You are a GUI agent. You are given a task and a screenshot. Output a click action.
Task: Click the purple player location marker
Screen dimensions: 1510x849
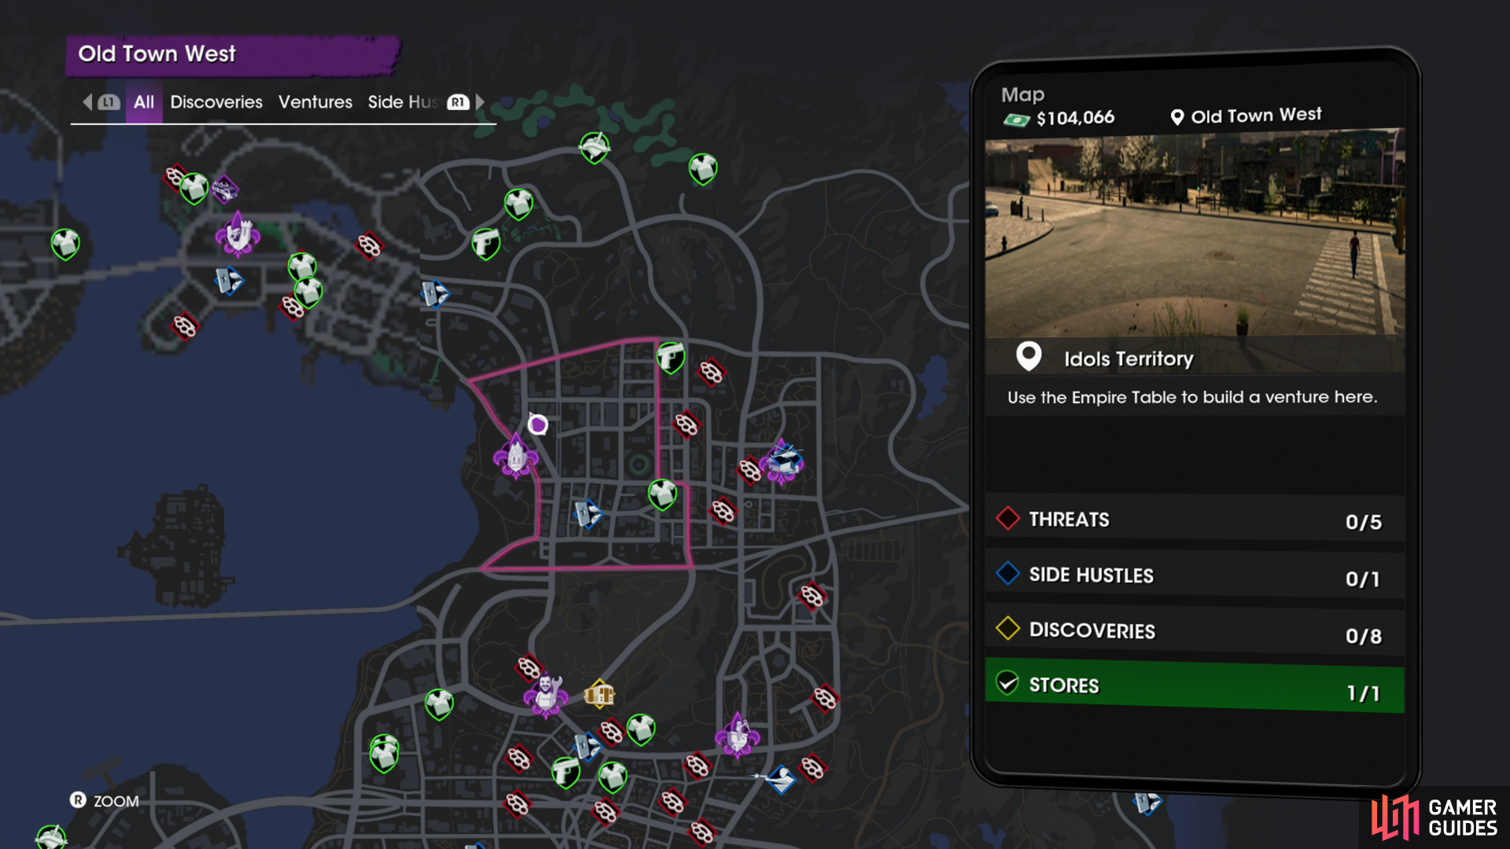tap(538, 424)
